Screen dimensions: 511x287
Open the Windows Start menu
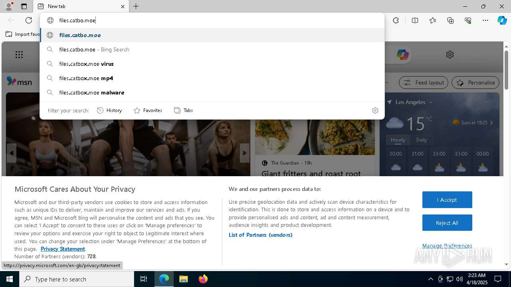(x=10, y=279)
